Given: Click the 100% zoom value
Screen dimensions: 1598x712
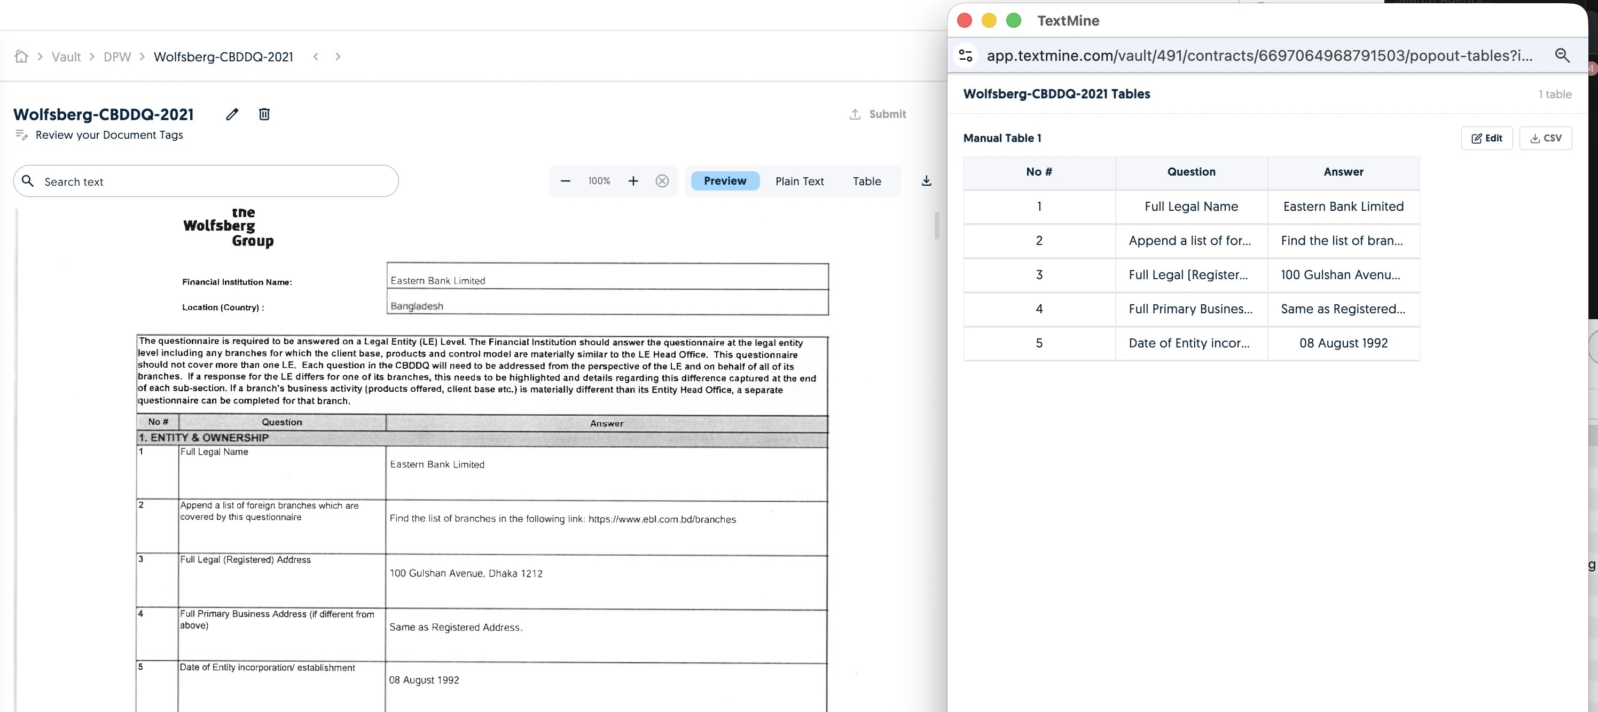Looking at the screenshot, I should [x=599, y=181].
